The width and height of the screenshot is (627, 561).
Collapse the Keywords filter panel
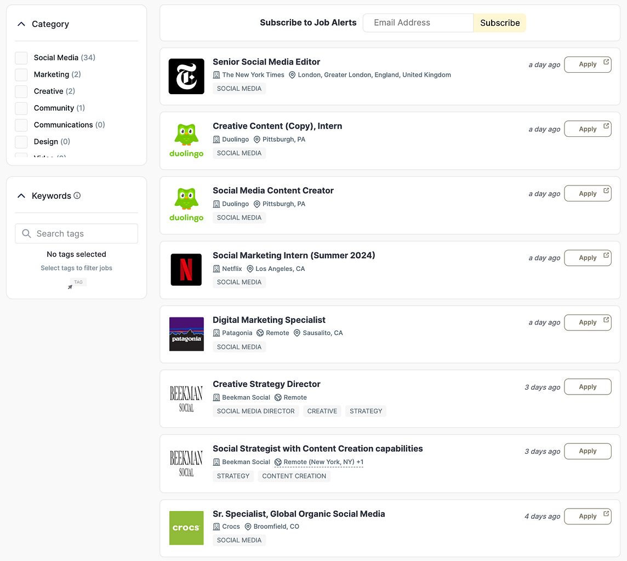tap(21, 195)
